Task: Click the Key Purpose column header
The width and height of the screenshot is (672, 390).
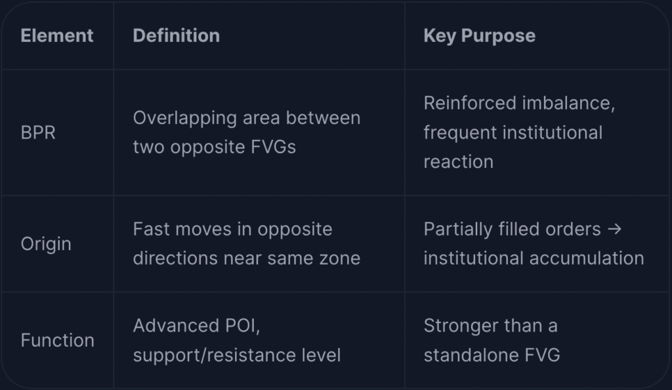Action: pos(480,36)
